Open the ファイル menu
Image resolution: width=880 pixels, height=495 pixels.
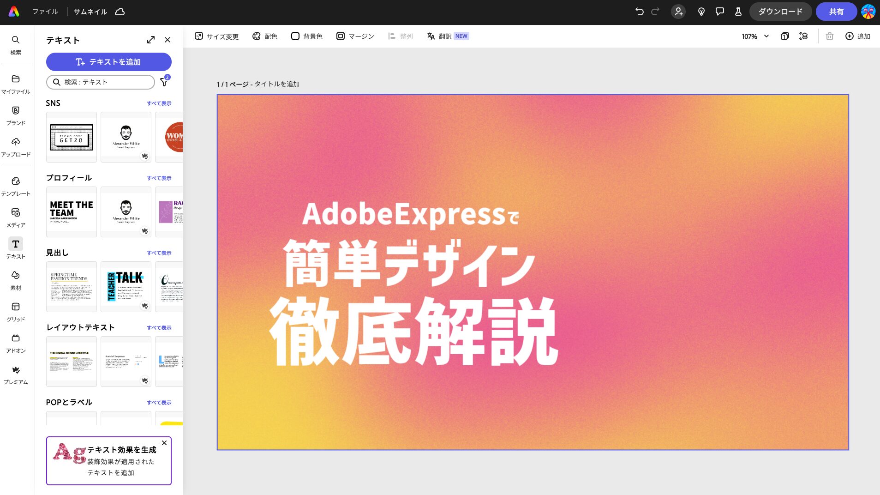point(45,12)
